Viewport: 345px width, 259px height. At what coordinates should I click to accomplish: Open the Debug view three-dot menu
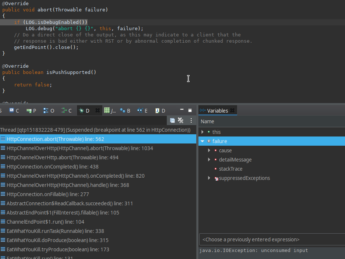tap(191, 120)
